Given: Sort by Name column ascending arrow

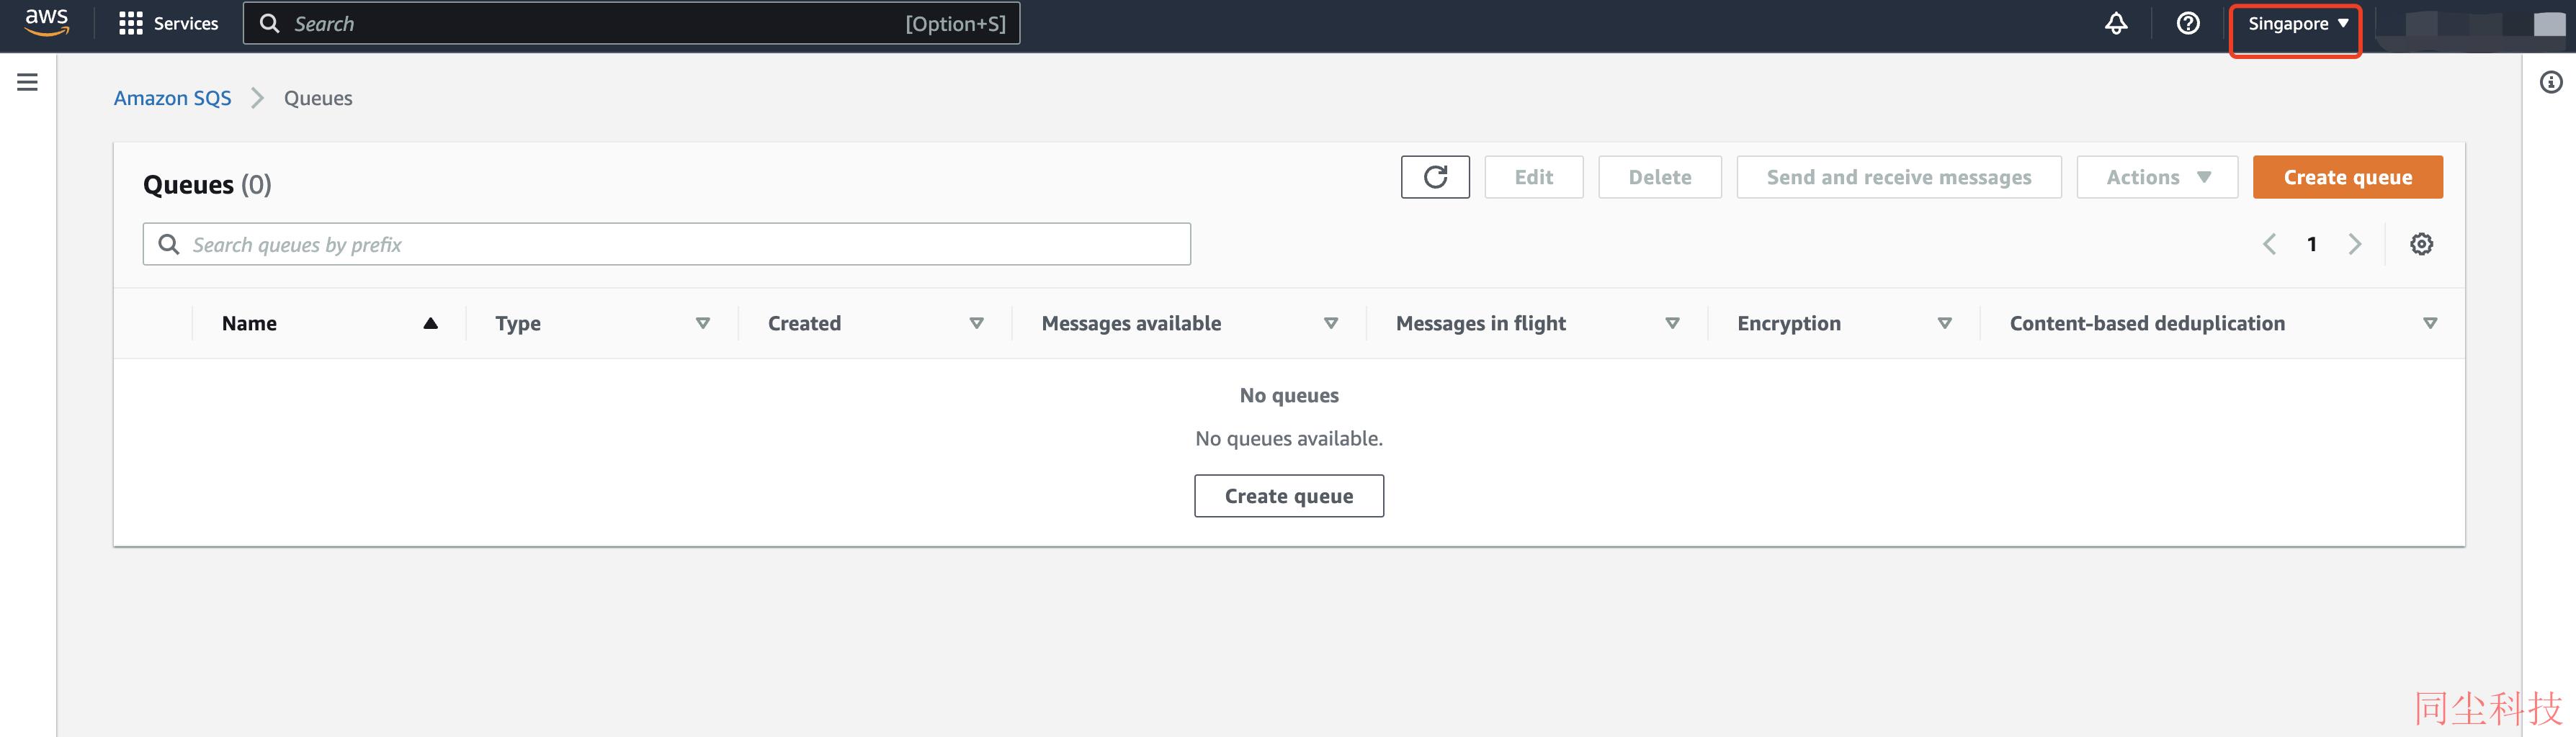Looking at the screenshot, I should tap(430, 322).
